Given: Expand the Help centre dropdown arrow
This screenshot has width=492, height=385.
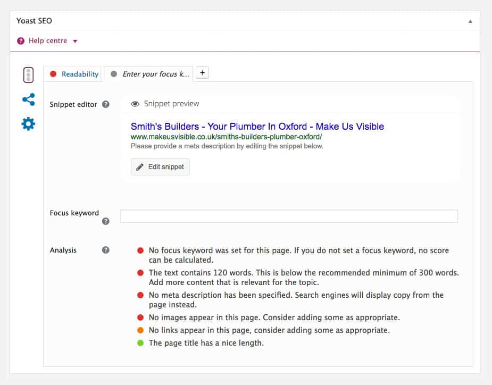Looking at the screenshot, I should (x=75, y=41).
